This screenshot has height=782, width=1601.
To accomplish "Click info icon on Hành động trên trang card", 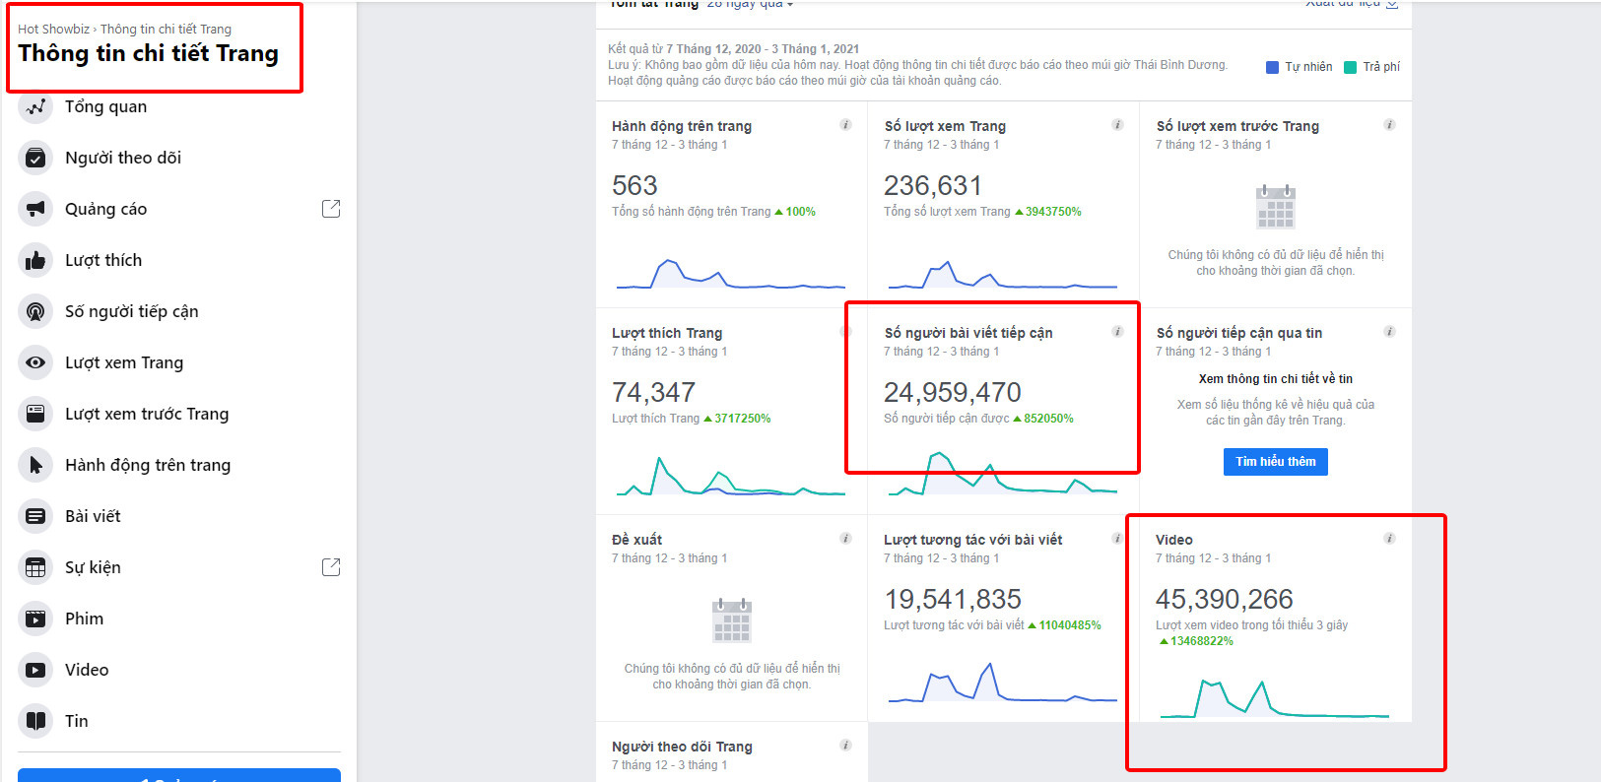I will click(x=845, y=125).
